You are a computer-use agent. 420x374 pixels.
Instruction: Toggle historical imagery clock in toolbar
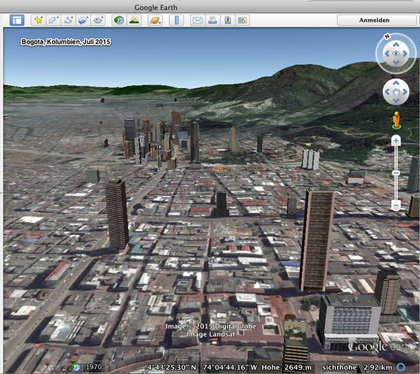pos(119,20)
